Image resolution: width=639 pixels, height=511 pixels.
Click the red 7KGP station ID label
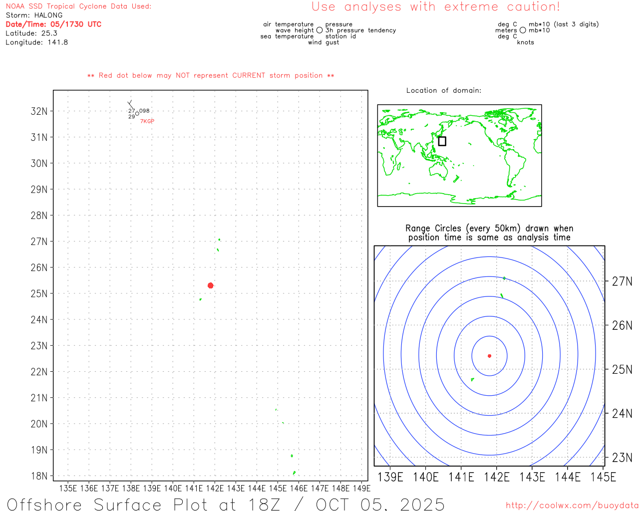[x=147, y=121]
